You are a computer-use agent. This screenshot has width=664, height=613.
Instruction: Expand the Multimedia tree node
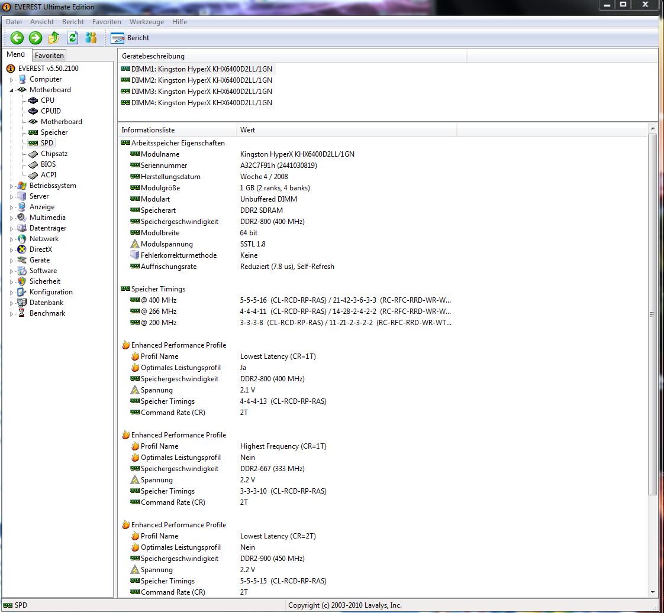point(11,218)
